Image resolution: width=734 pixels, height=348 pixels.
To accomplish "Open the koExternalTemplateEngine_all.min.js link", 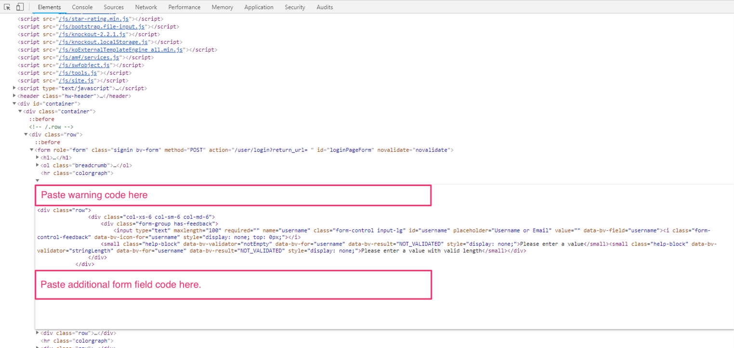I will point(121,50).
